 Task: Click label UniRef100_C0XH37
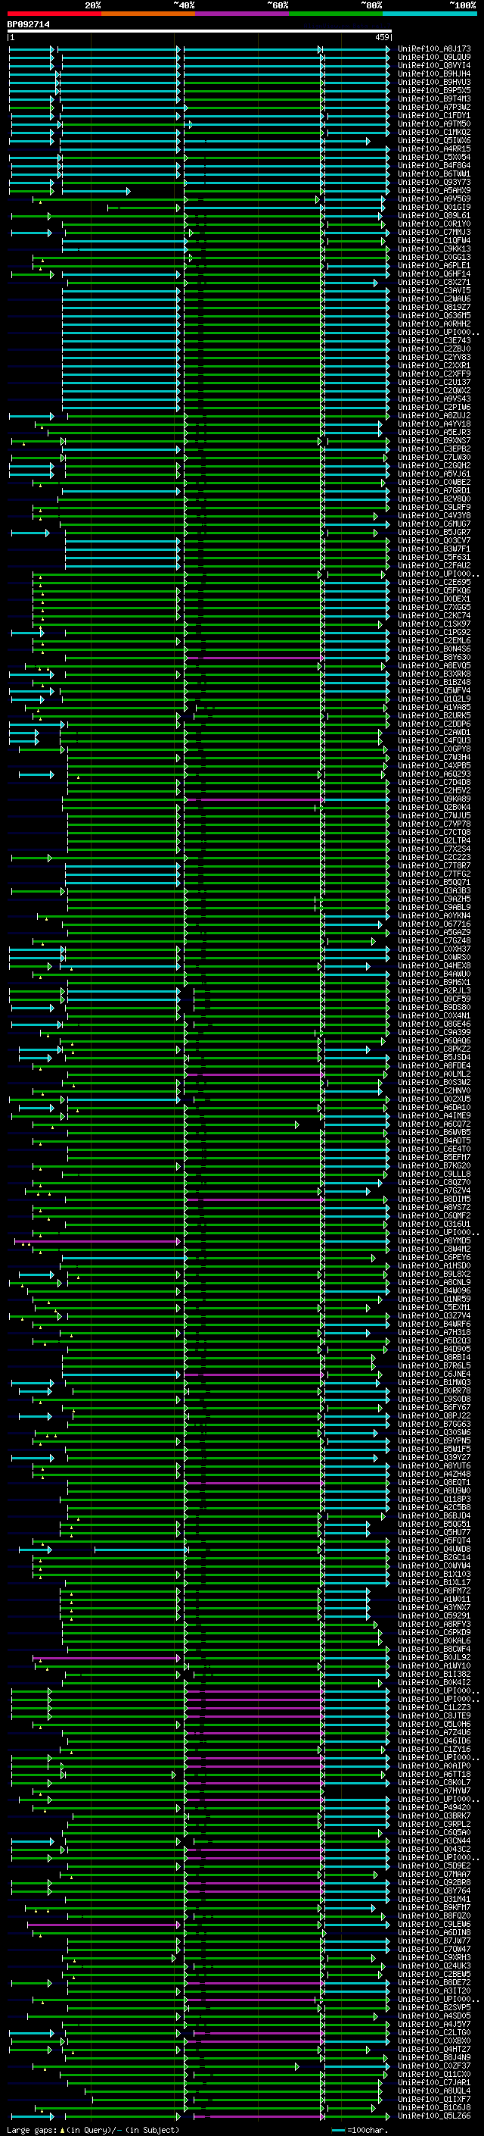tap(433, 949)
